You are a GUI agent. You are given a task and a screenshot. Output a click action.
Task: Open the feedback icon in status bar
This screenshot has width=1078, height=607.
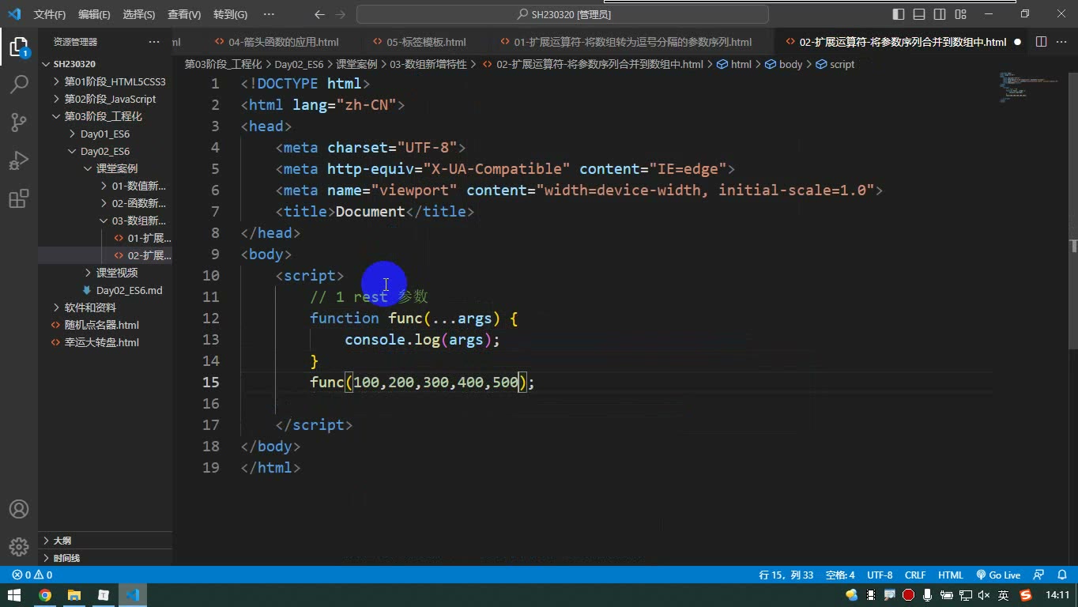(1039, 575)
